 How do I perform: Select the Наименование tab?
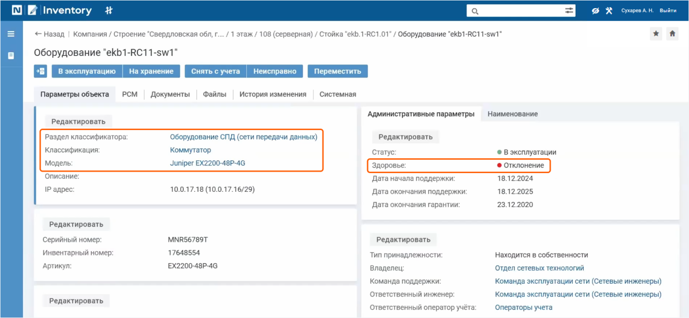point(512,114)
